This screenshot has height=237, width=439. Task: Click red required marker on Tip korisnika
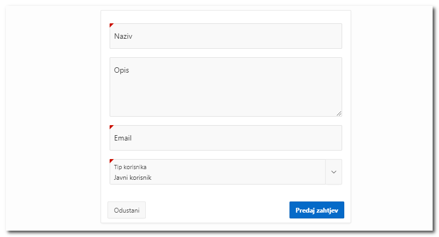[111, 161]
